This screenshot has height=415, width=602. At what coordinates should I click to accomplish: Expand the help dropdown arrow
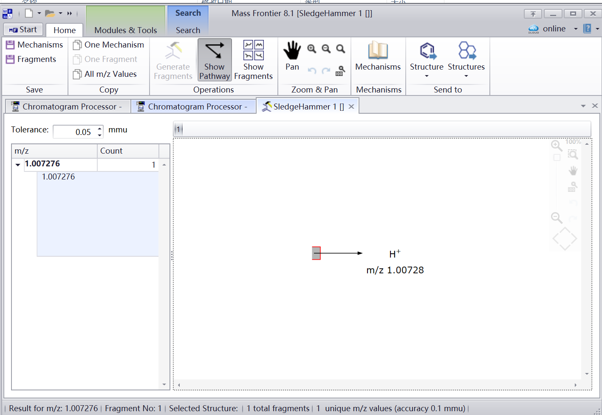click(x=597, y=29)
